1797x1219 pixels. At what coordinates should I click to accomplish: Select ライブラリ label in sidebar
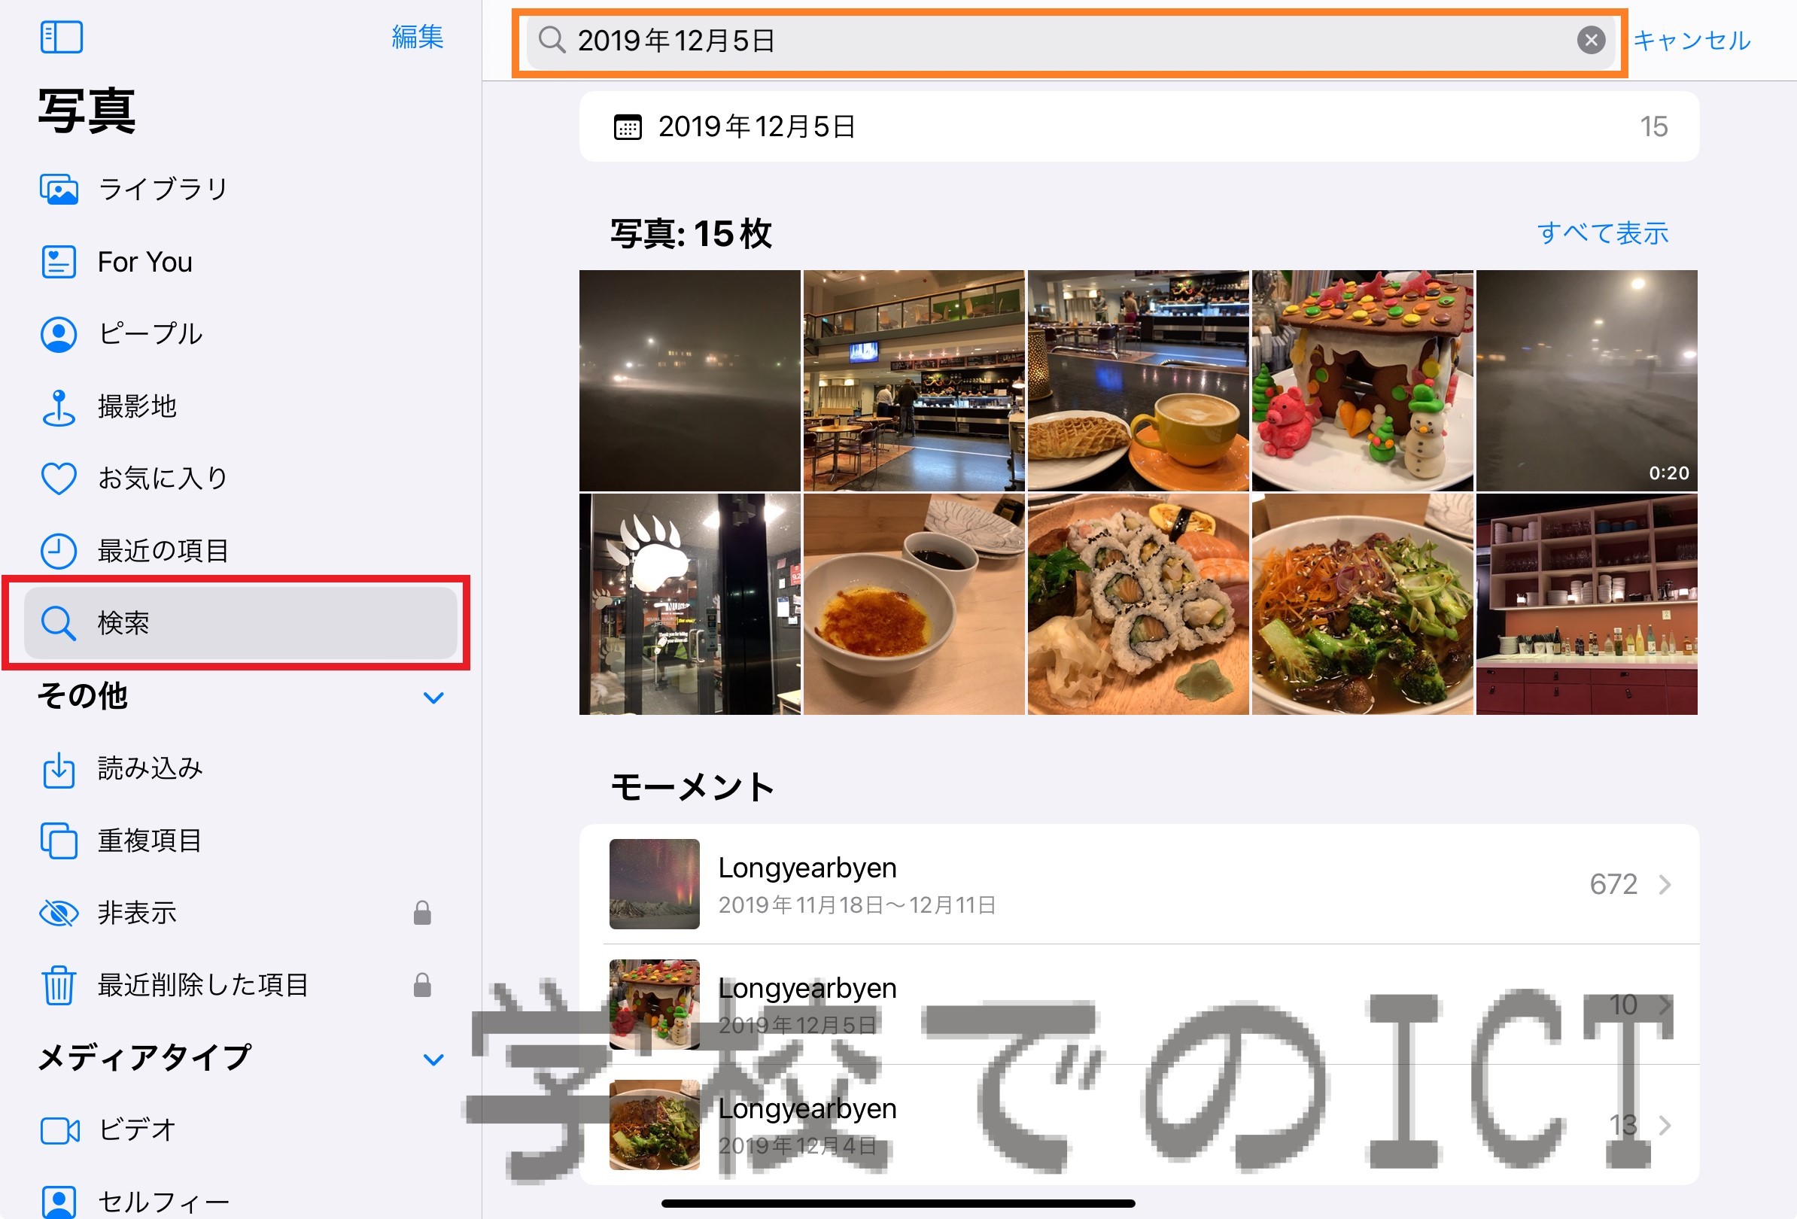click(x=163, y=190)
